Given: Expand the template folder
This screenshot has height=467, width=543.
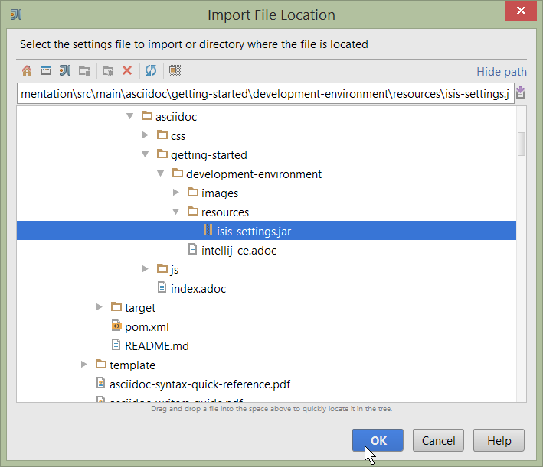Looking at the screenshot, I should (84, 365).
